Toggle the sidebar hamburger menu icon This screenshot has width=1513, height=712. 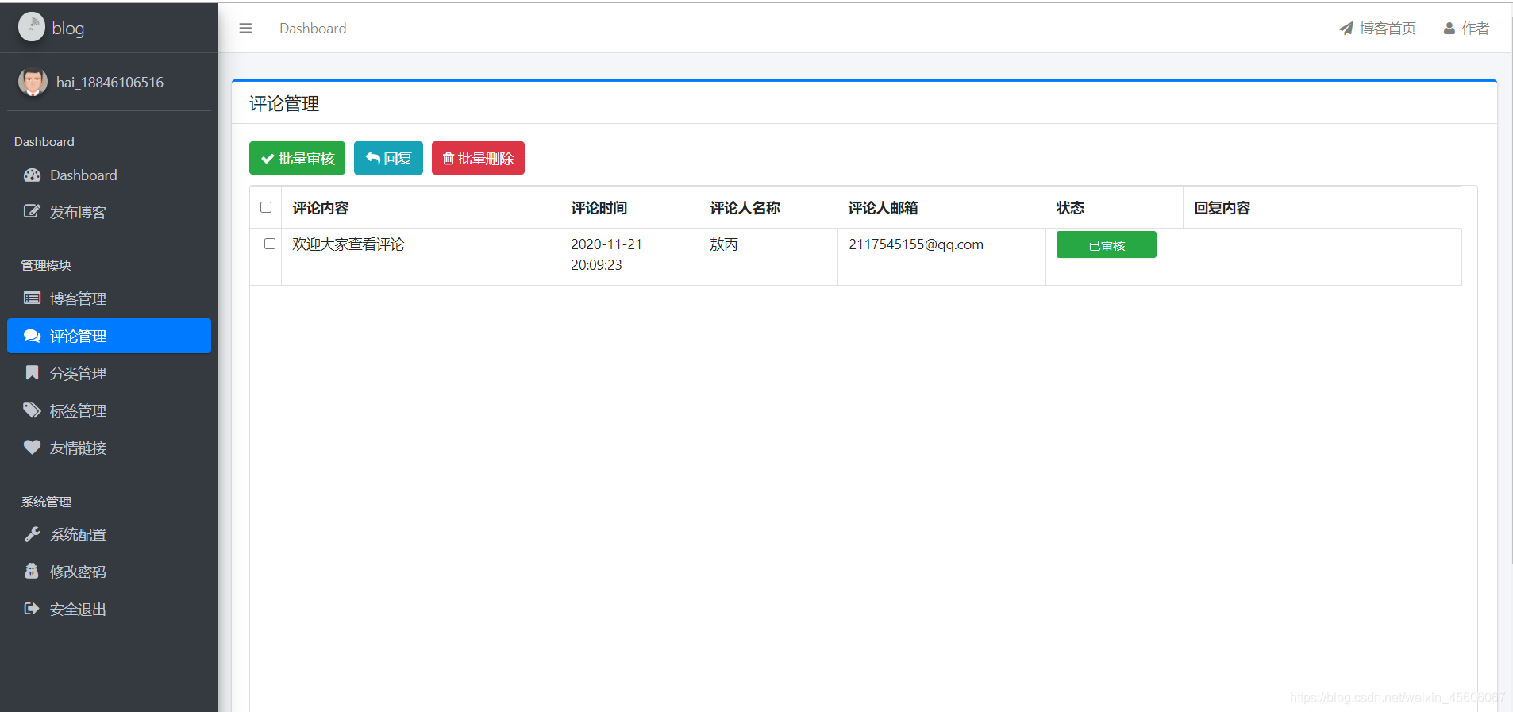tap(245, 29)
